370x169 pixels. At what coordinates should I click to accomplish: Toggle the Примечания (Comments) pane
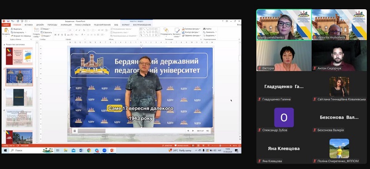click(x=181, y=145)
